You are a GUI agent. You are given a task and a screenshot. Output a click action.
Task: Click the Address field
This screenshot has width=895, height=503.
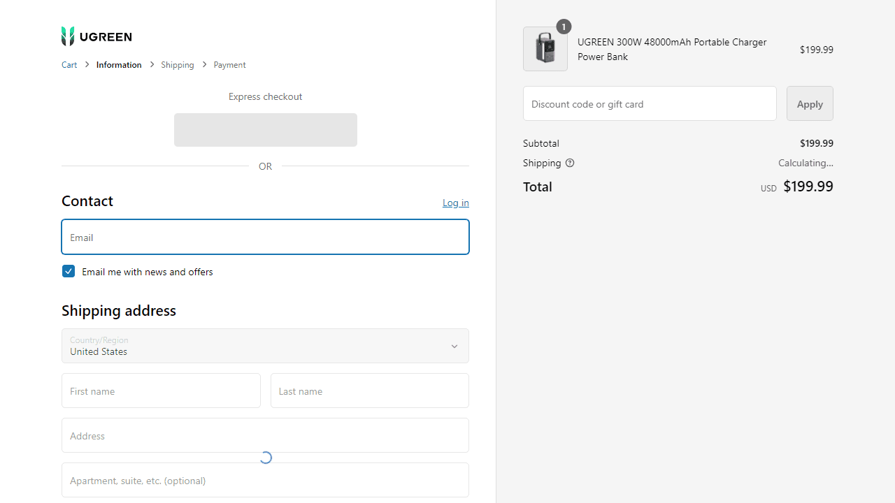click(265, 435)
